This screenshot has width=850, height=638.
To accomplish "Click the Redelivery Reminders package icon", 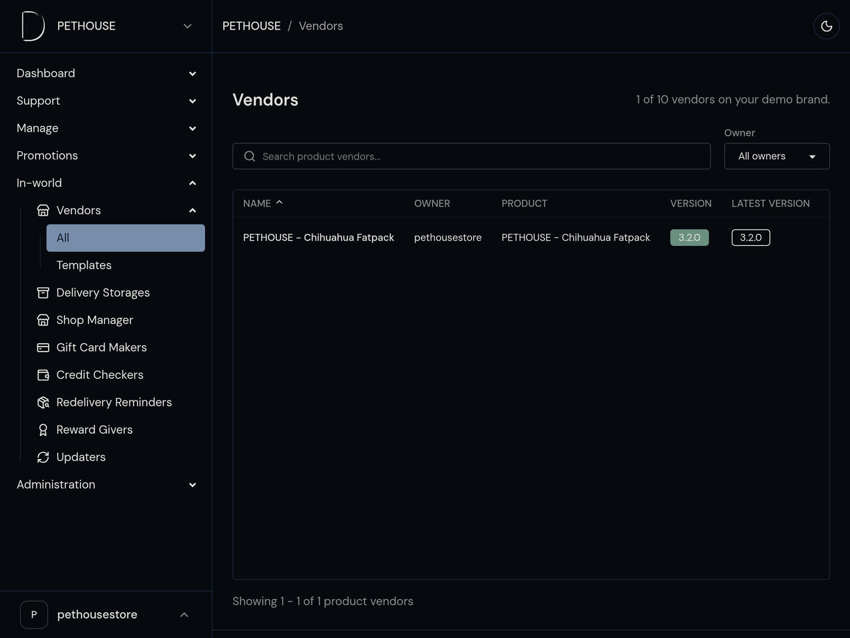I will pyautogui.click(x=43, y=402).
